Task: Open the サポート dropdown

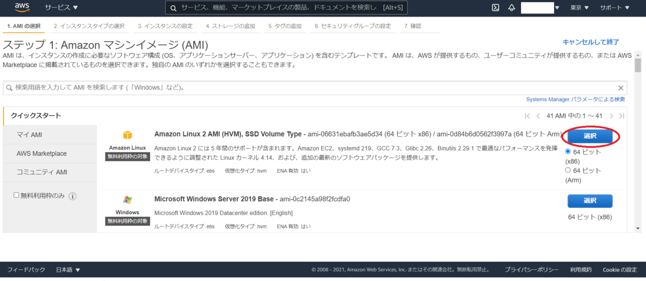Action: pos(614,8)
